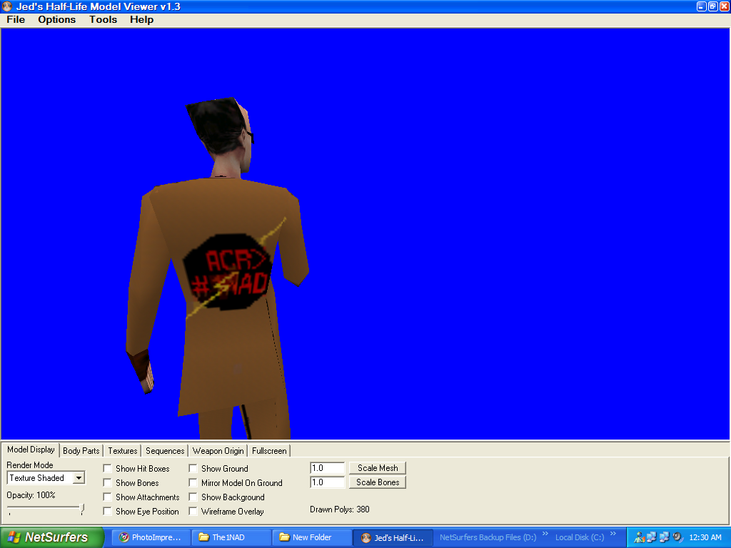Click the Scale Mesh value field
Viewport: 731px width, 548px height.
(x=327, y=468)
